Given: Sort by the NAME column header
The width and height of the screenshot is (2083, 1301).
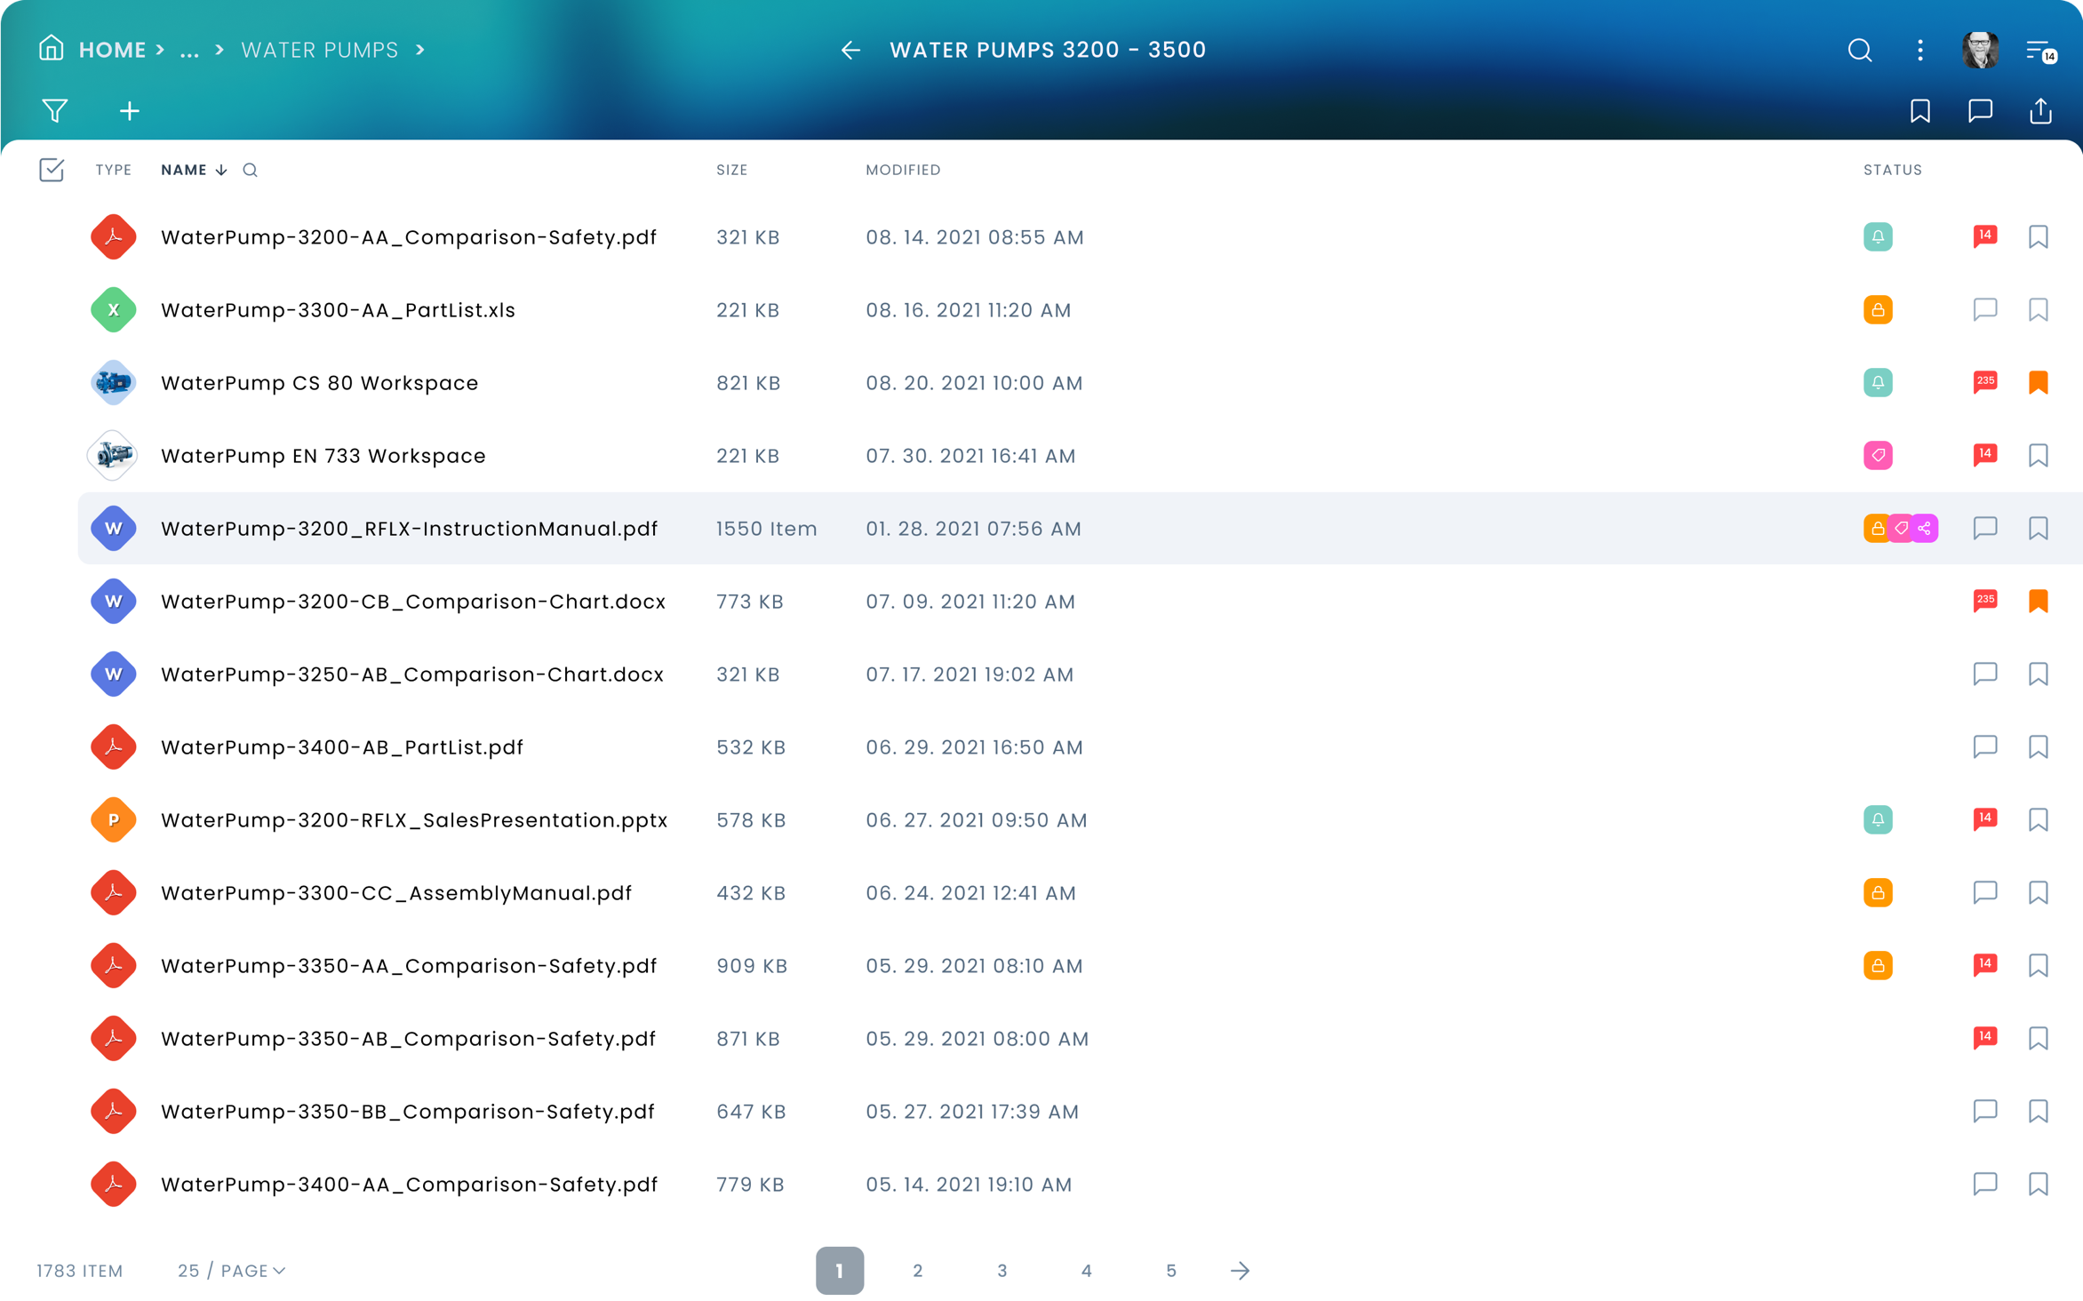Looking at the screenshot, I should coord(184,171).
